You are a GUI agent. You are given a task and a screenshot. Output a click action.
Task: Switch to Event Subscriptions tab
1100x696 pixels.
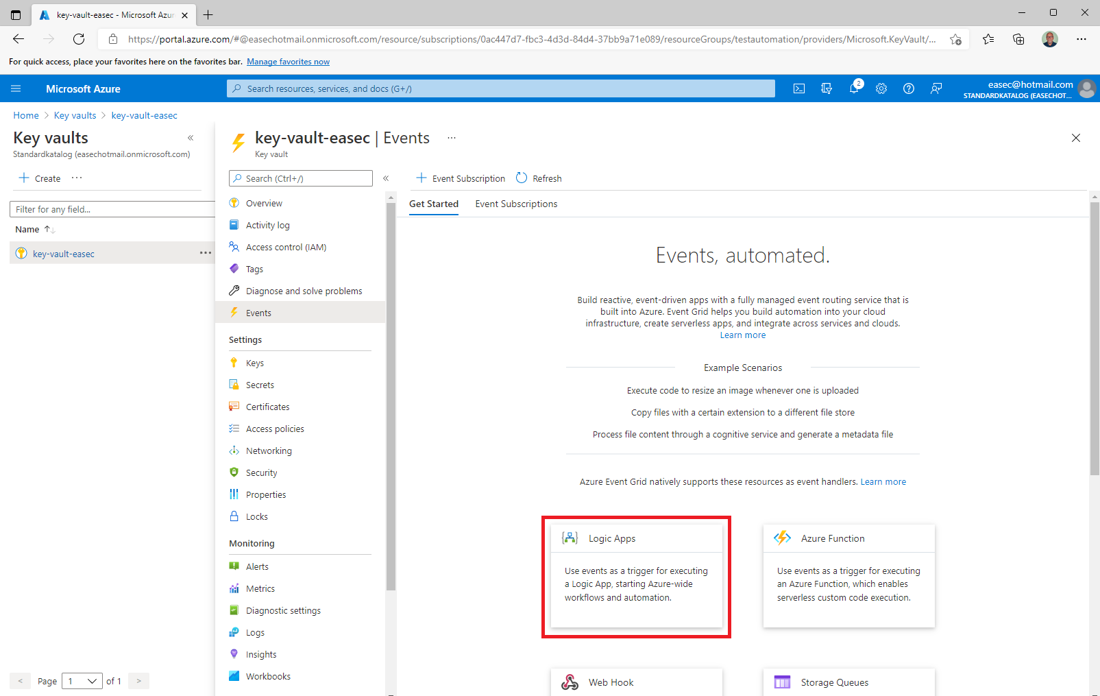pyautogui.click(x=516, y=204)
